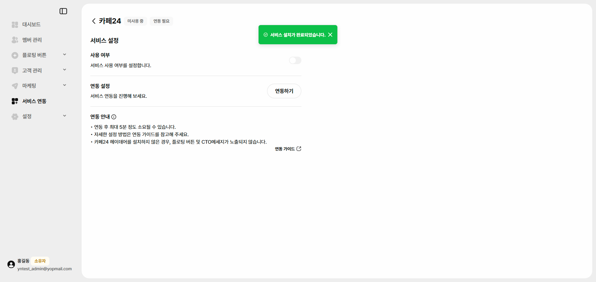Viewport: 596px width, 282px height.
Task: Click the 소유자 role badge
Action: pos(40,261)
